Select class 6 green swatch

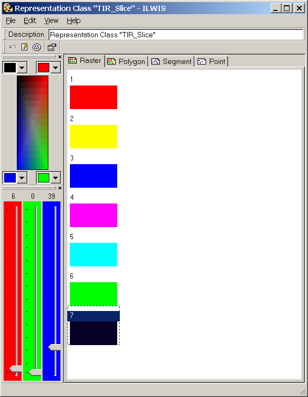[x=94, y=294]
